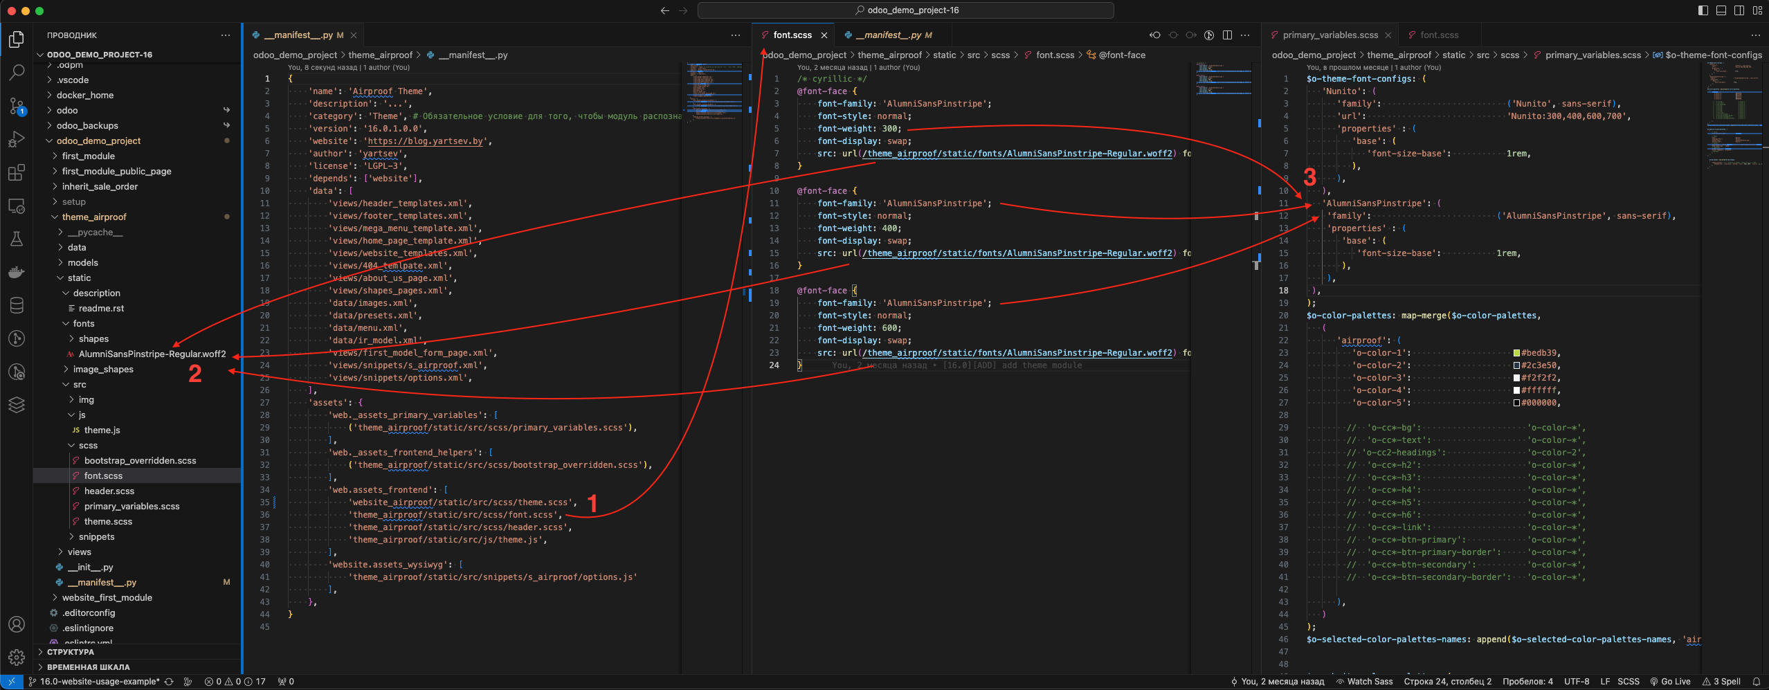Open more actions in font.scss editor group

pos(1245,35)
